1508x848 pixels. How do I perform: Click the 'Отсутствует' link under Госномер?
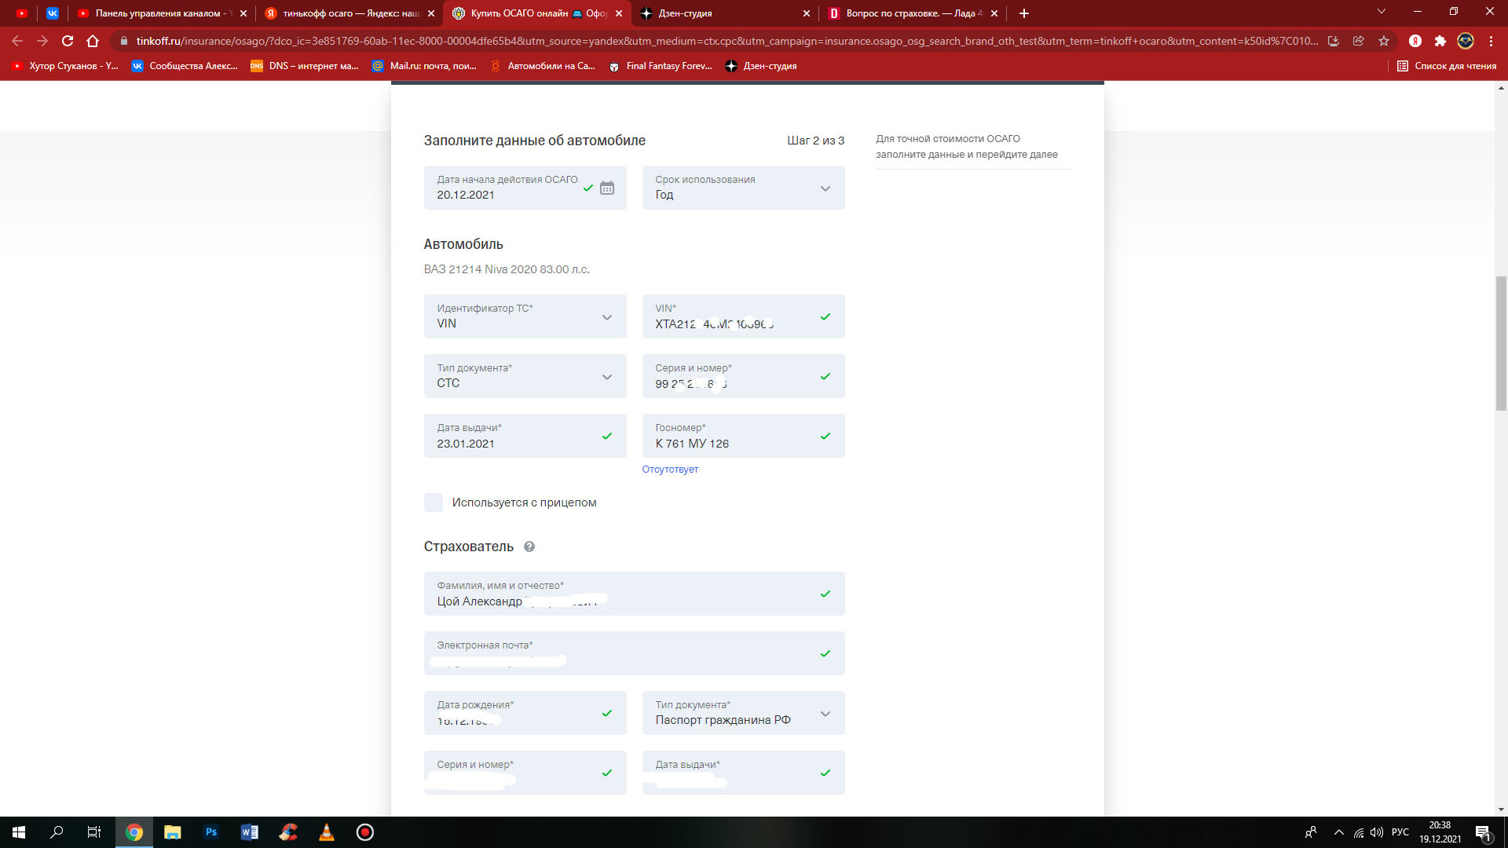(670, 470)
